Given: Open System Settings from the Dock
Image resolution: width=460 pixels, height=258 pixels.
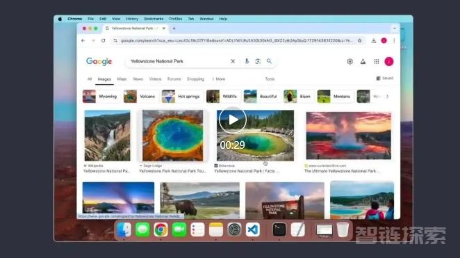Looking at the screenshot, I should (234, 229).
